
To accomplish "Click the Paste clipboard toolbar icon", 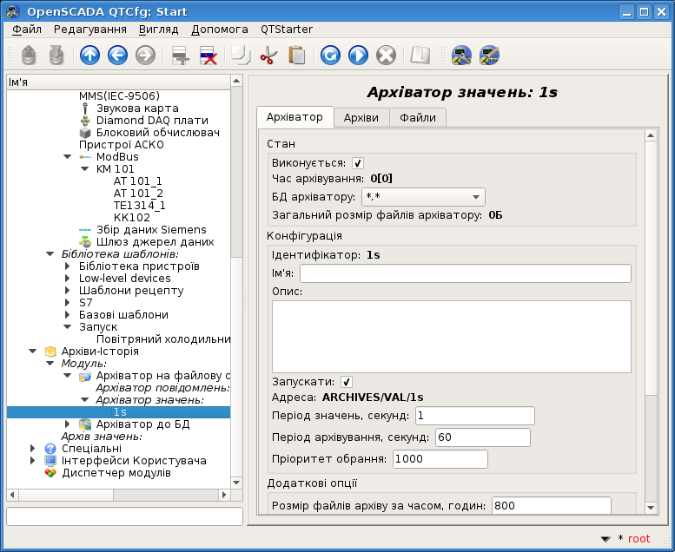I will point(296,56).
